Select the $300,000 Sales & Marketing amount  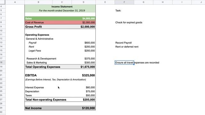90,63
